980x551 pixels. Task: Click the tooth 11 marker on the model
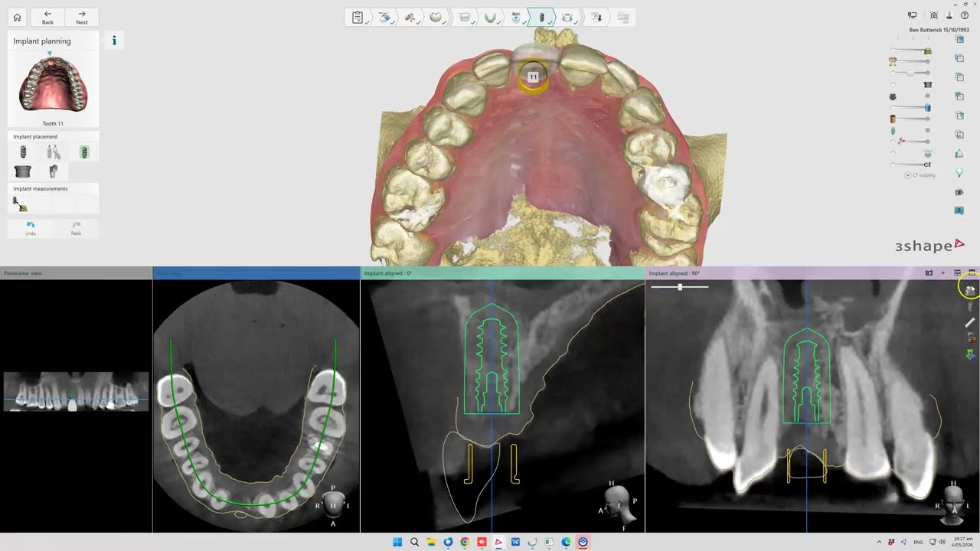533,77
